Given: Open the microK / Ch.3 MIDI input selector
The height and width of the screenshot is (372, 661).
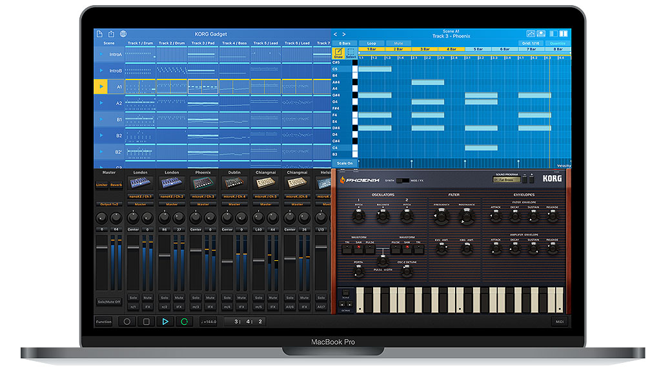Looking at the screenshot, I should pyautogui.click(x=203, y=196).
